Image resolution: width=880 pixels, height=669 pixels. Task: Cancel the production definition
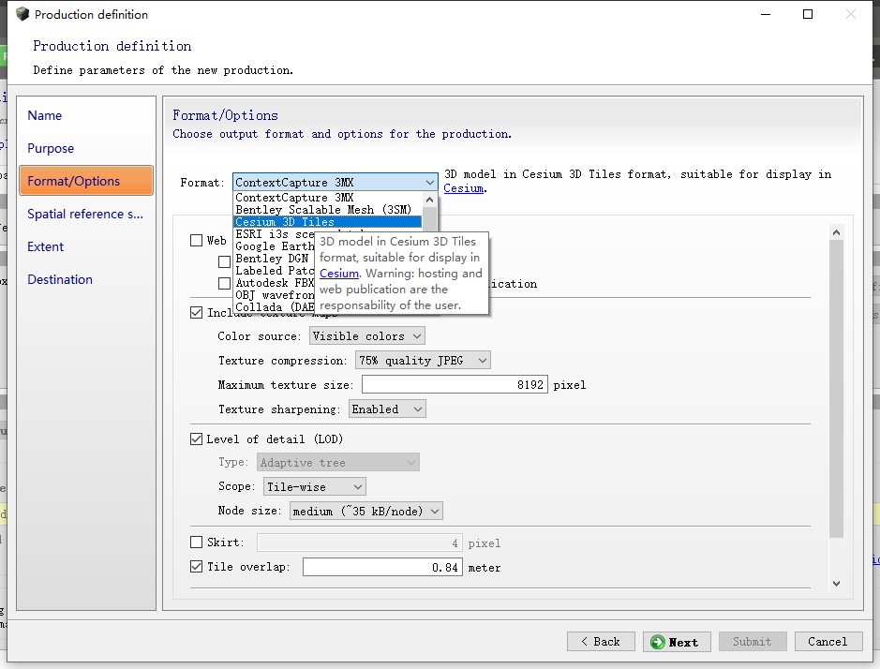coord(828,642)
